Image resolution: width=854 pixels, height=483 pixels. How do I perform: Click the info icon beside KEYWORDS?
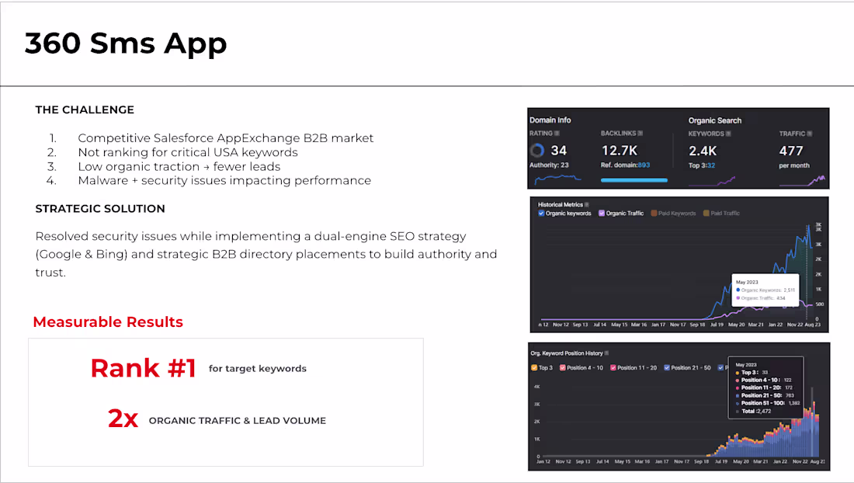tap(728, 134)
